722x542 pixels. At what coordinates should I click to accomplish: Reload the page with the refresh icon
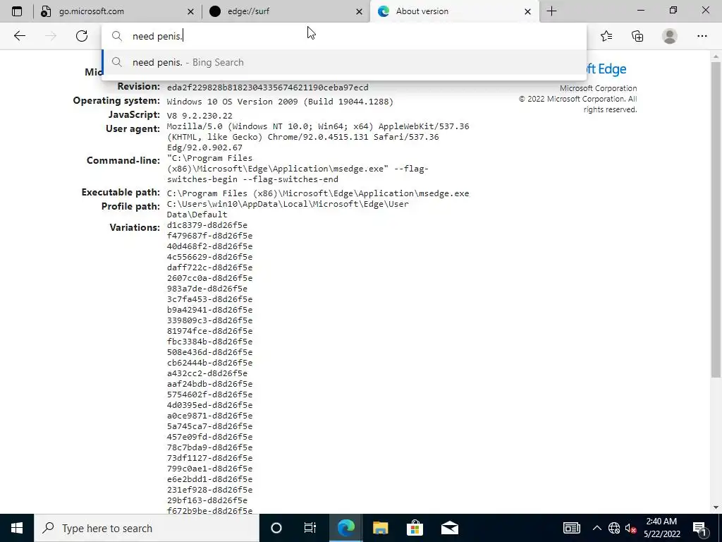[82, 36]
